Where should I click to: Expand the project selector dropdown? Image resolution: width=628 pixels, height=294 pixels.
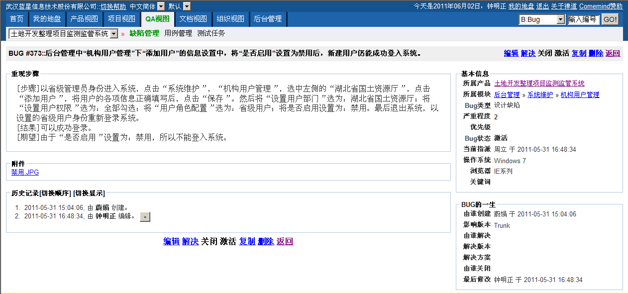[113, 33]
